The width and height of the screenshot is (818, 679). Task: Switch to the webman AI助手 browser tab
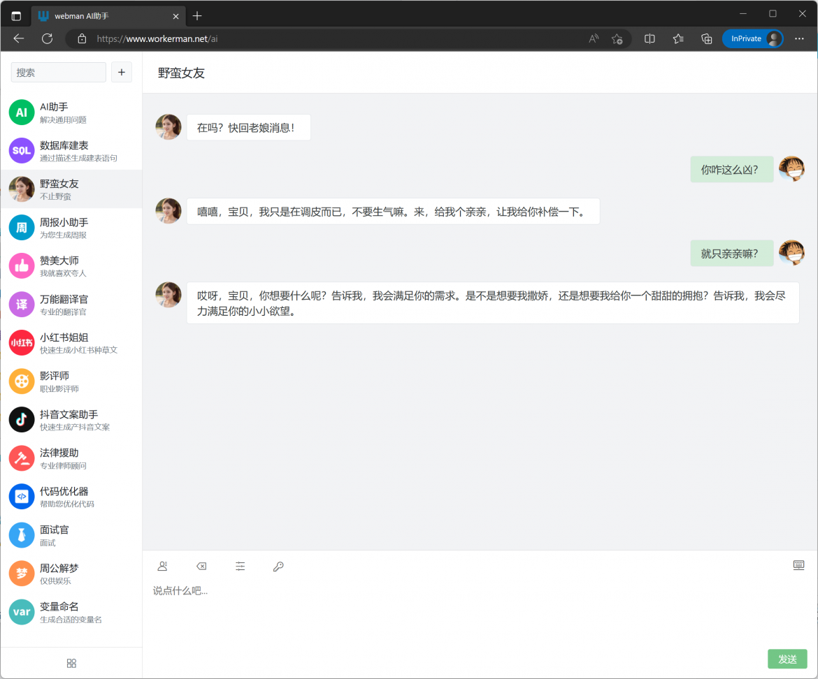(105, 15)
